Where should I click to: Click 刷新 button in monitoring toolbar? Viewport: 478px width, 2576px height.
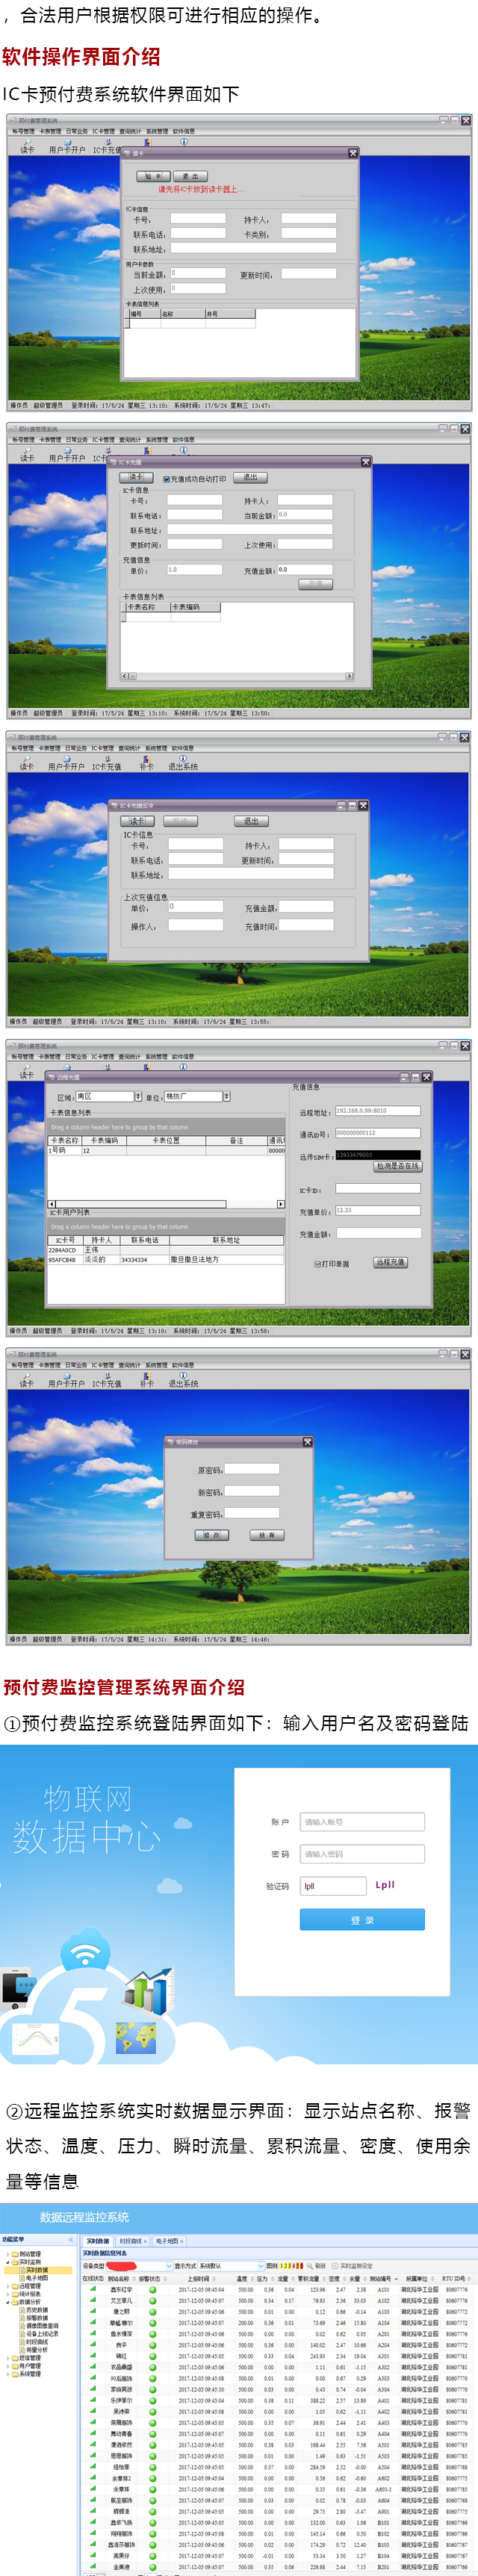(317, 2266)
